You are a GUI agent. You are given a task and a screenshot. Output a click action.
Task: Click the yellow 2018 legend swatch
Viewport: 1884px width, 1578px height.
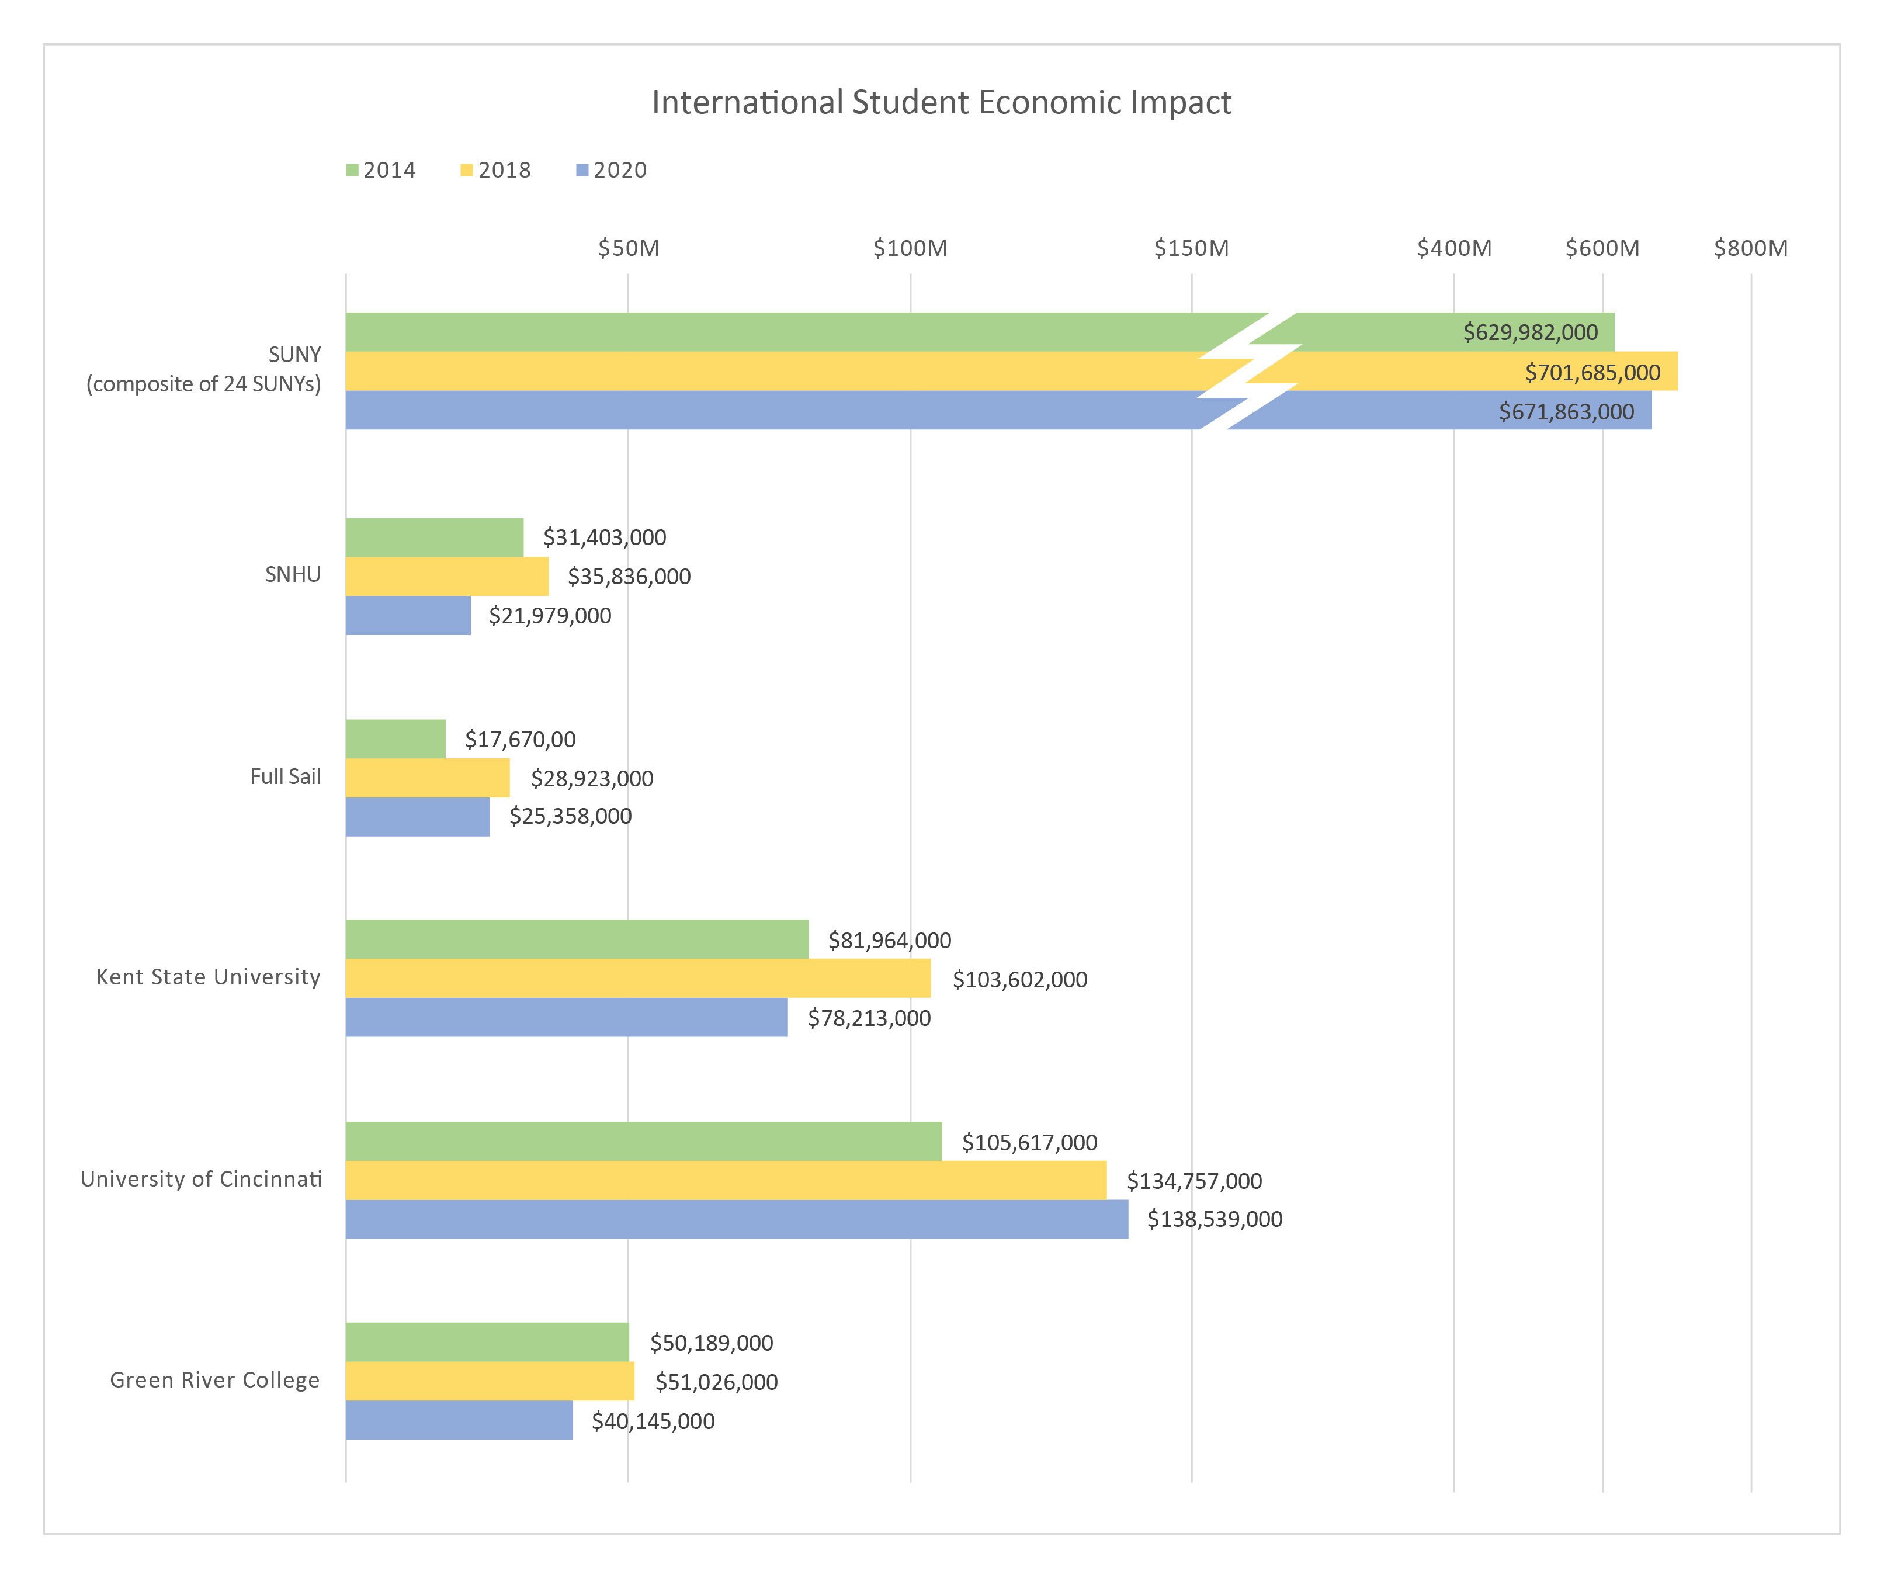(x=467, y=171)
